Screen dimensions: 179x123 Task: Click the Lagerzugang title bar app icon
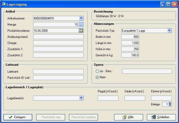[x=4, y=4]
